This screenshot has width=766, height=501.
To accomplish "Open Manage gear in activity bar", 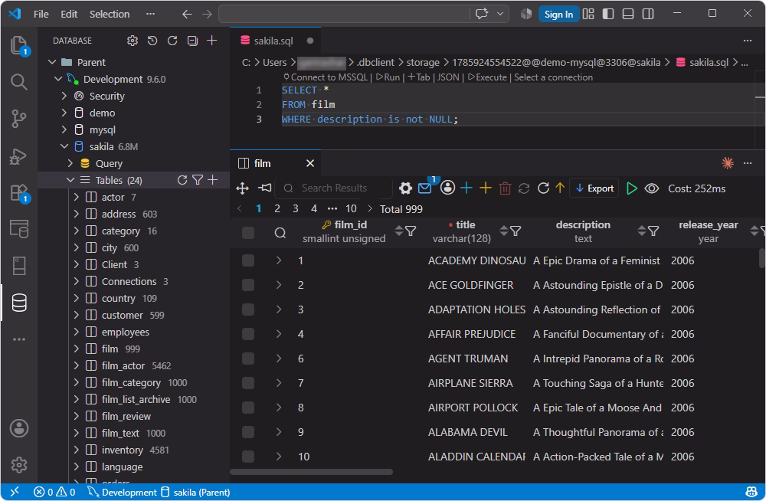I will coord(18,465).
